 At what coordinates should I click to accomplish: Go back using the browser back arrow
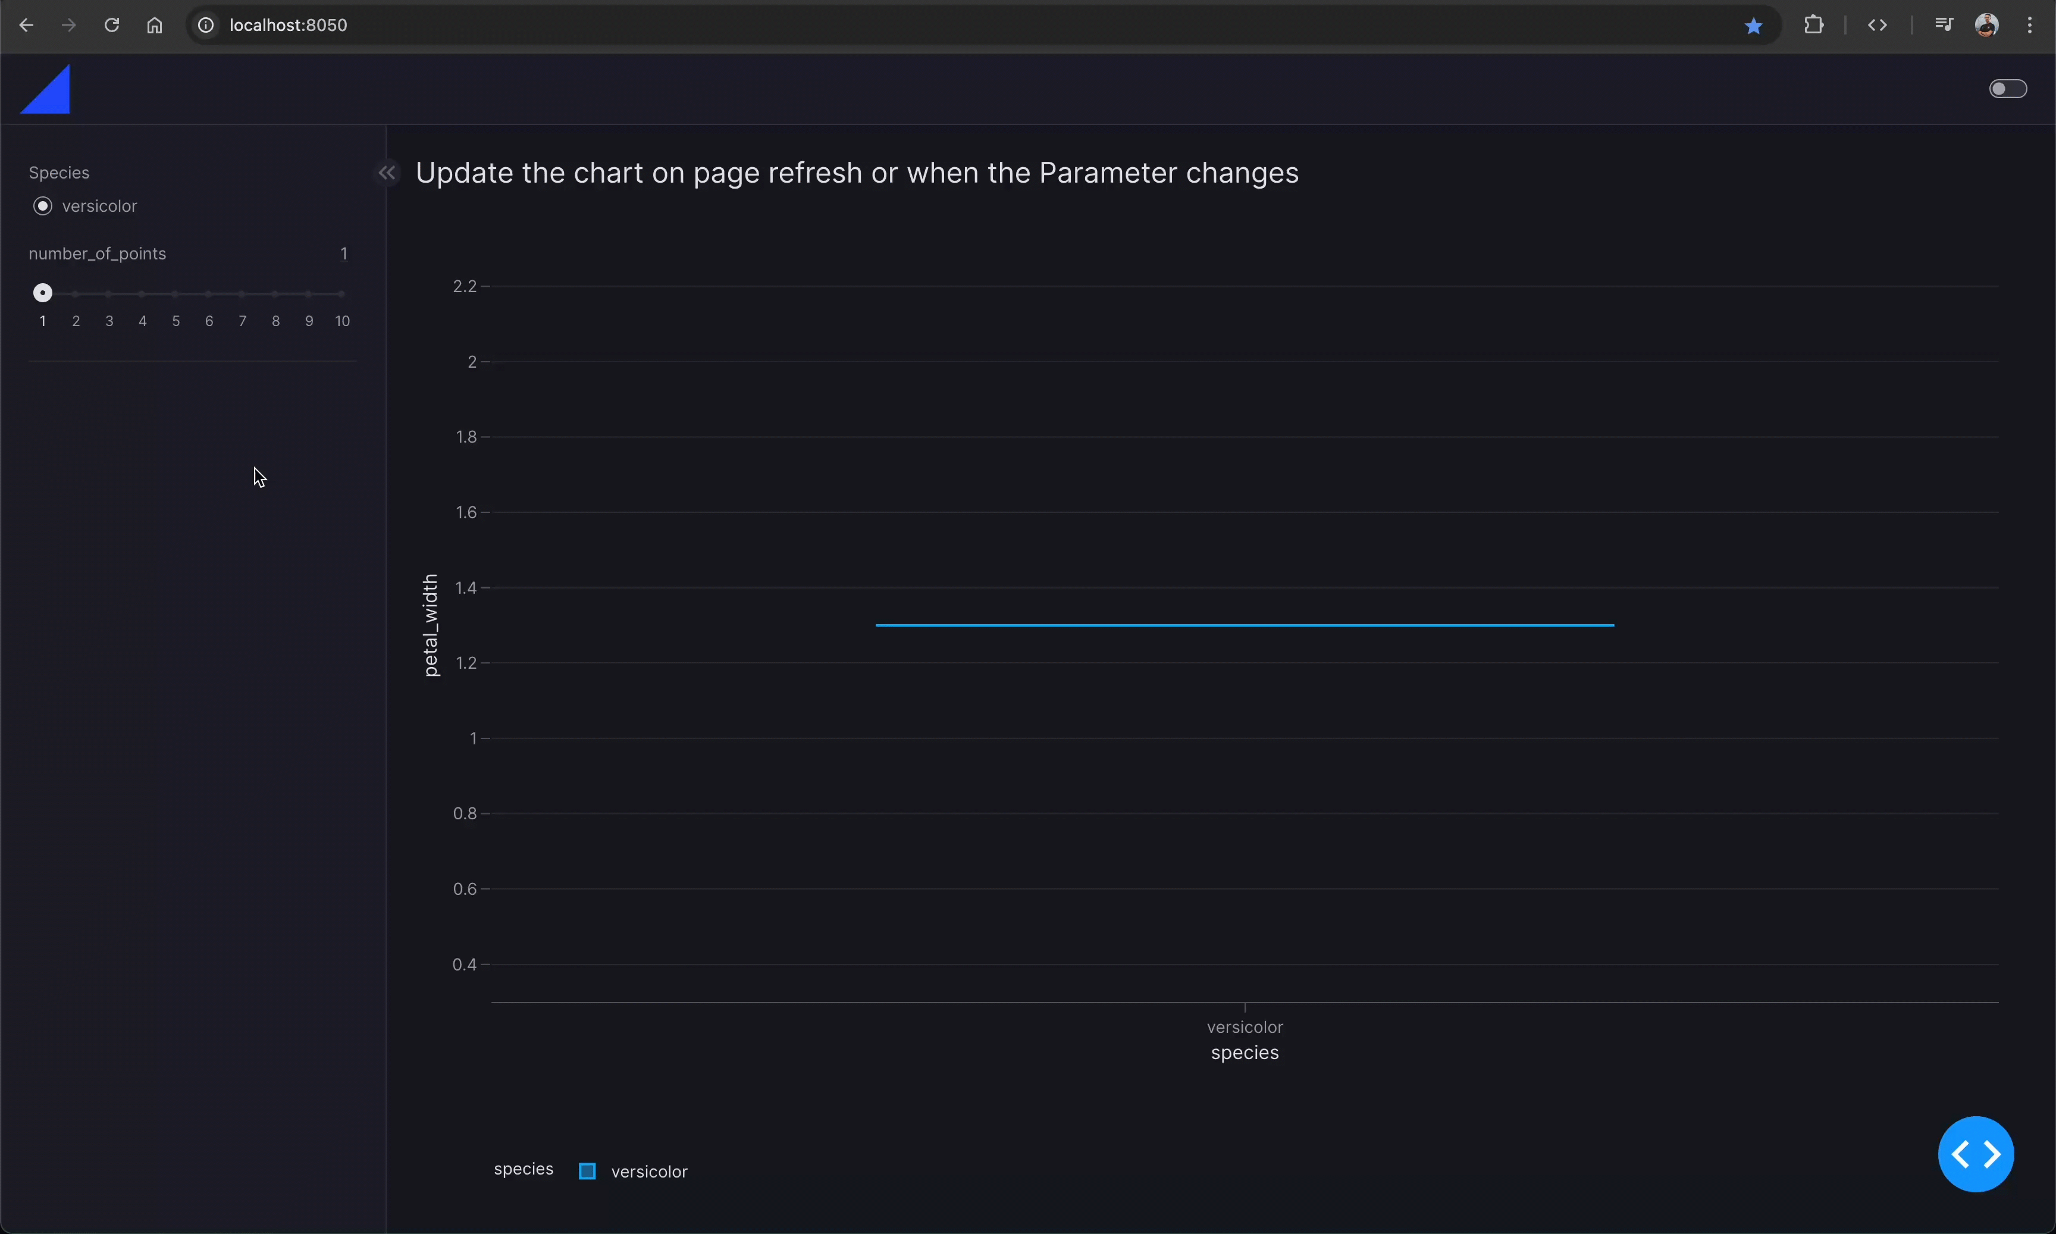pos(26,25)
